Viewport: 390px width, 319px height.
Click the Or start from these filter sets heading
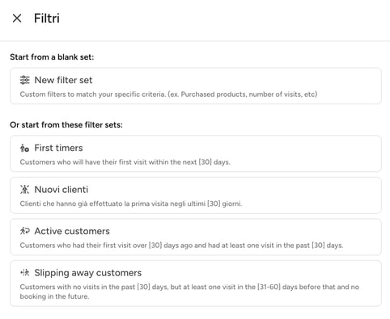(66, 125)
